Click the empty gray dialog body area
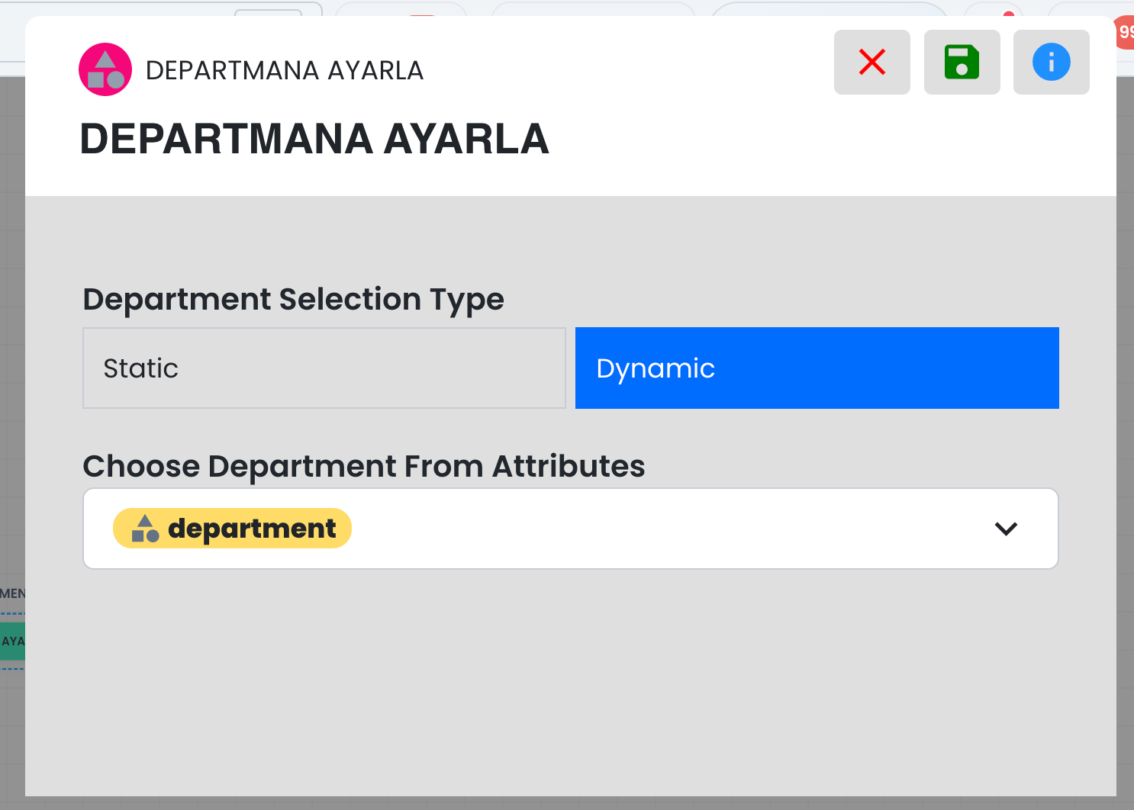This screenshot has width=1134, height=810. click(x=565, y=686)
